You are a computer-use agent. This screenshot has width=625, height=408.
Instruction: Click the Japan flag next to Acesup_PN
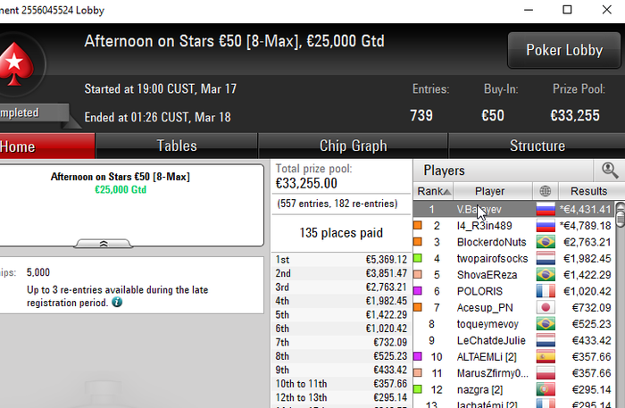[546, 308]
